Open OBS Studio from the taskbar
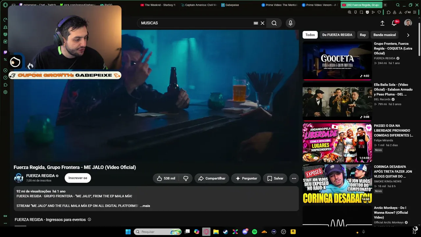 point(284,232)
